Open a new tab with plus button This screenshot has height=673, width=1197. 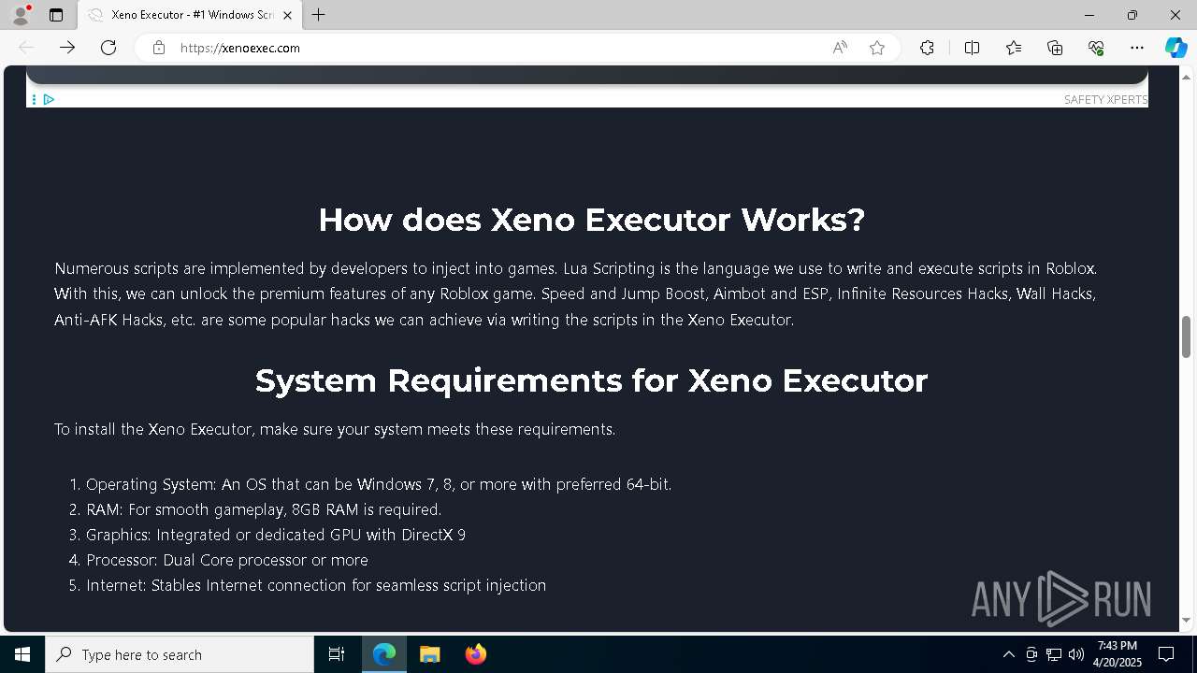click(319, 15)
